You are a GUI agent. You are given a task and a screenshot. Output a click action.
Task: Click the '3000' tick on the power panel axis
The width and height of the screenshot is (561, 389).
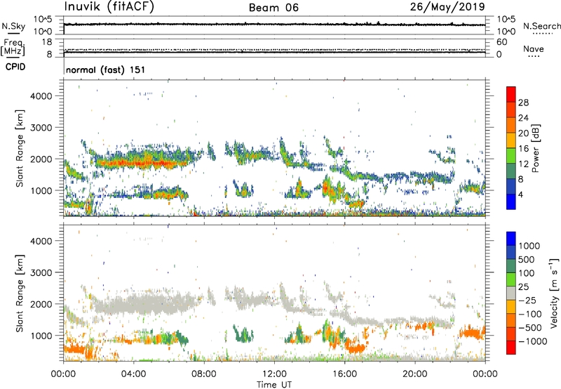coord(41,128)
